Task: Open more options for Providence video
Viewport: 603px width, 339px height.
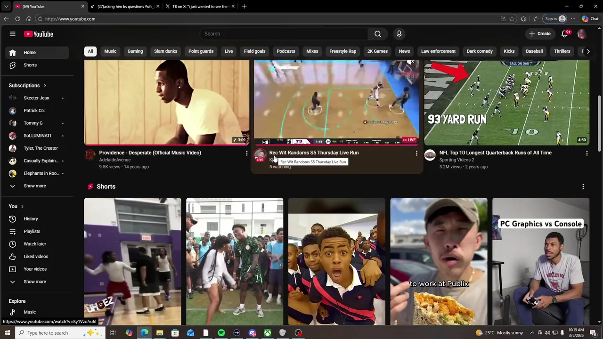Action: [246, 153]
